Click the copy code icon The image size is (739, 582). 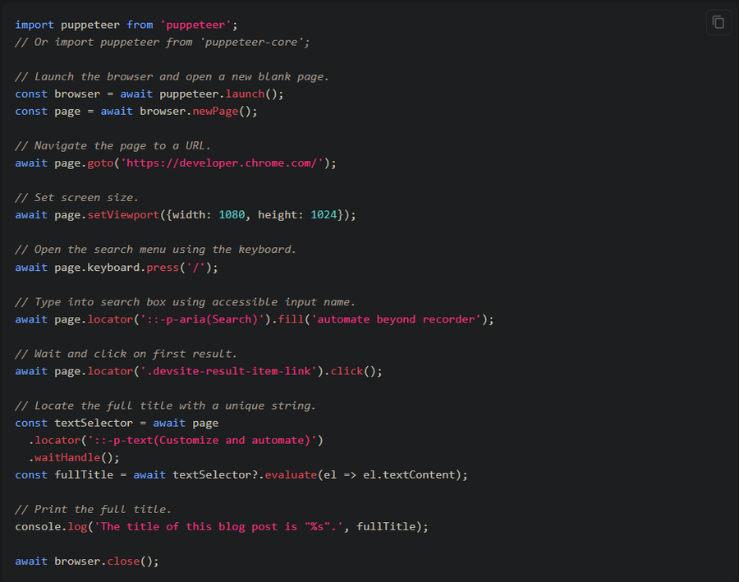(x=718, y=22)
